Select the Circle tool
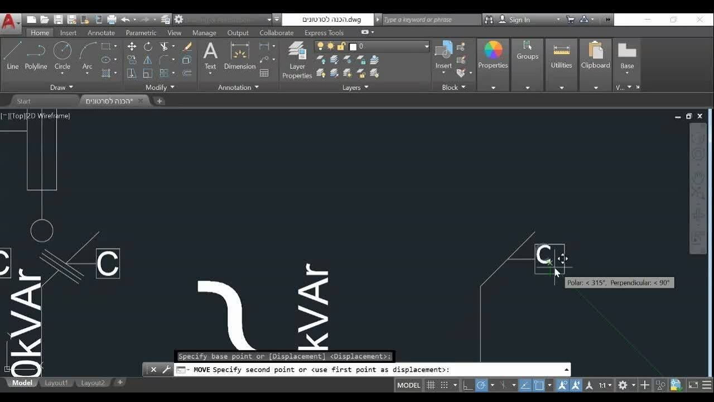714x402 pixels. [x=62, y=56]
